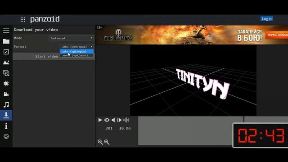Image resolution: width=288 pixels, height=162 pixels.
Task: Click the World of Tanks ad banner
Action: 192,35
